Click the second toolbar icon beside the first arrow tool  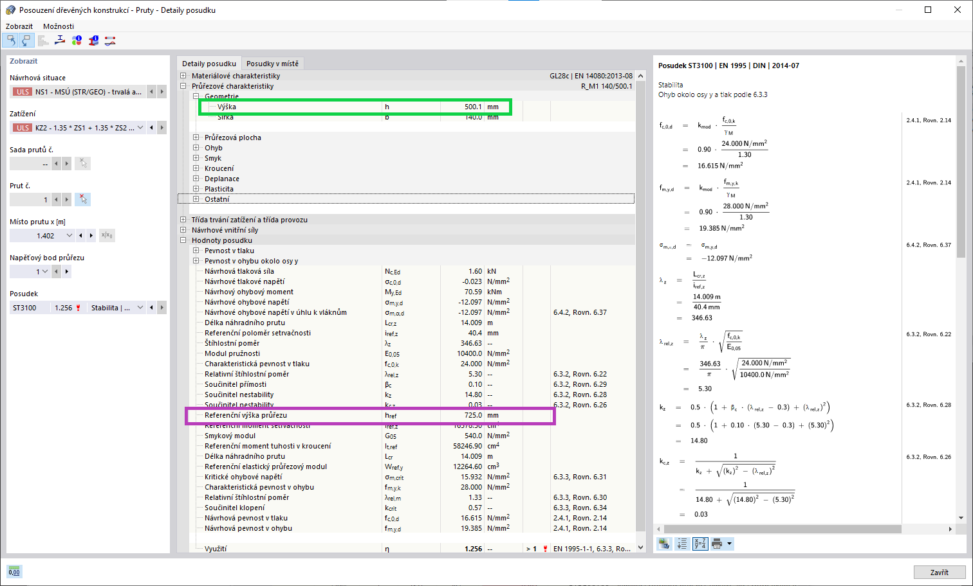[x=26, y=40]
